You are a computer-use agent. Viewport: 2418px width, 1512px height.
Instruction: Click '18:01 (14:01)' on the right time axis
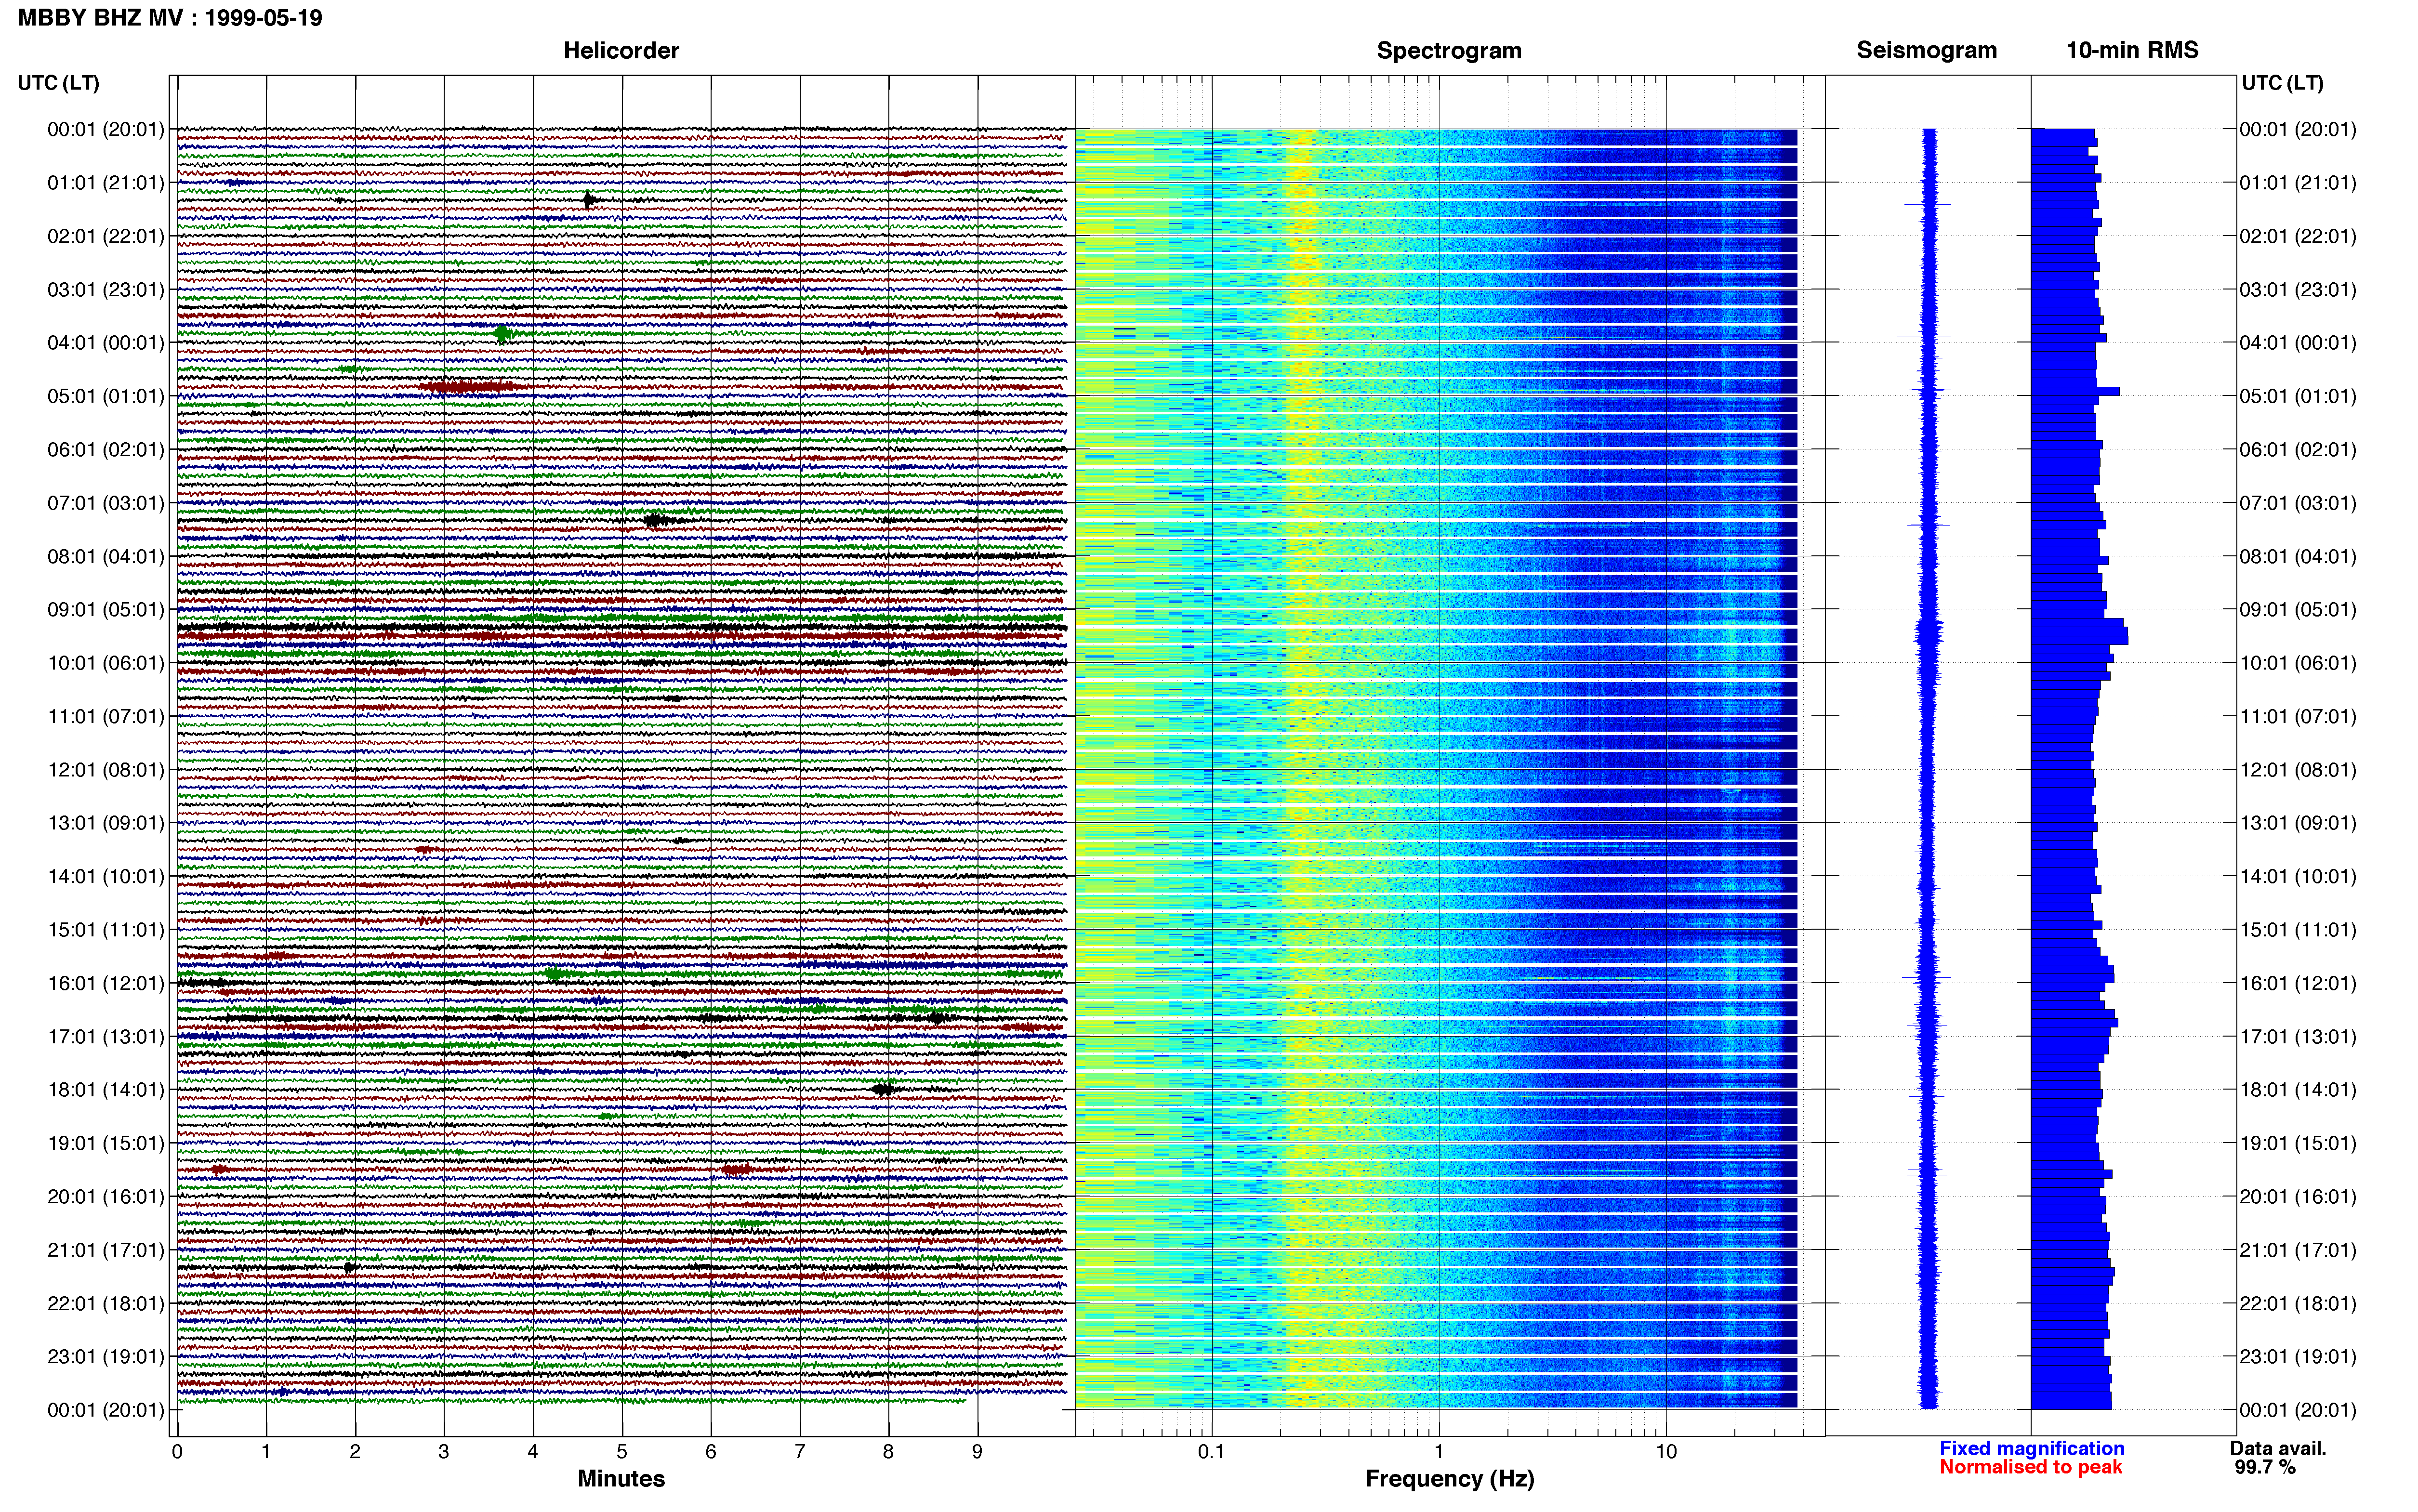[x=2298, y=1090]
